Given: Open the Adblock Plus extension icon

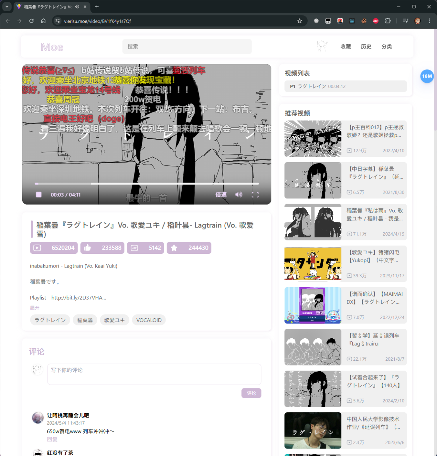Looking at the screenshot, I should (x=376, y=21).
